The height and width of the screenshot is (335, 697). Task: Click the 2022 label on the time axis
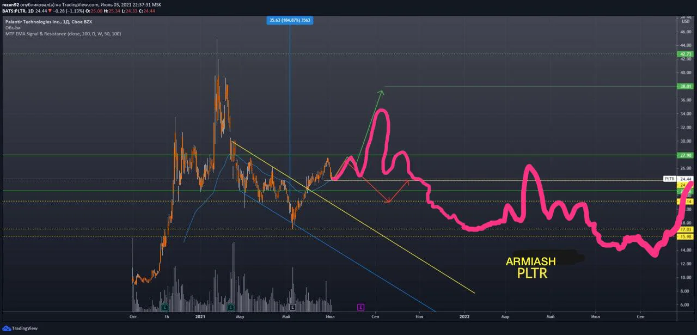[464, 316]
